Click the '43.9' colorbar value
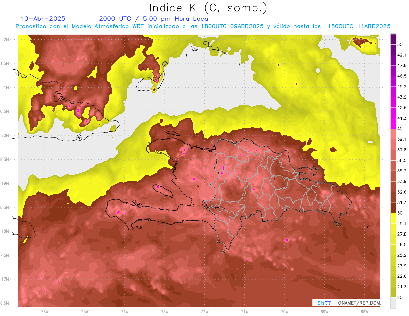The image size is (409, 316). [402, 97]
